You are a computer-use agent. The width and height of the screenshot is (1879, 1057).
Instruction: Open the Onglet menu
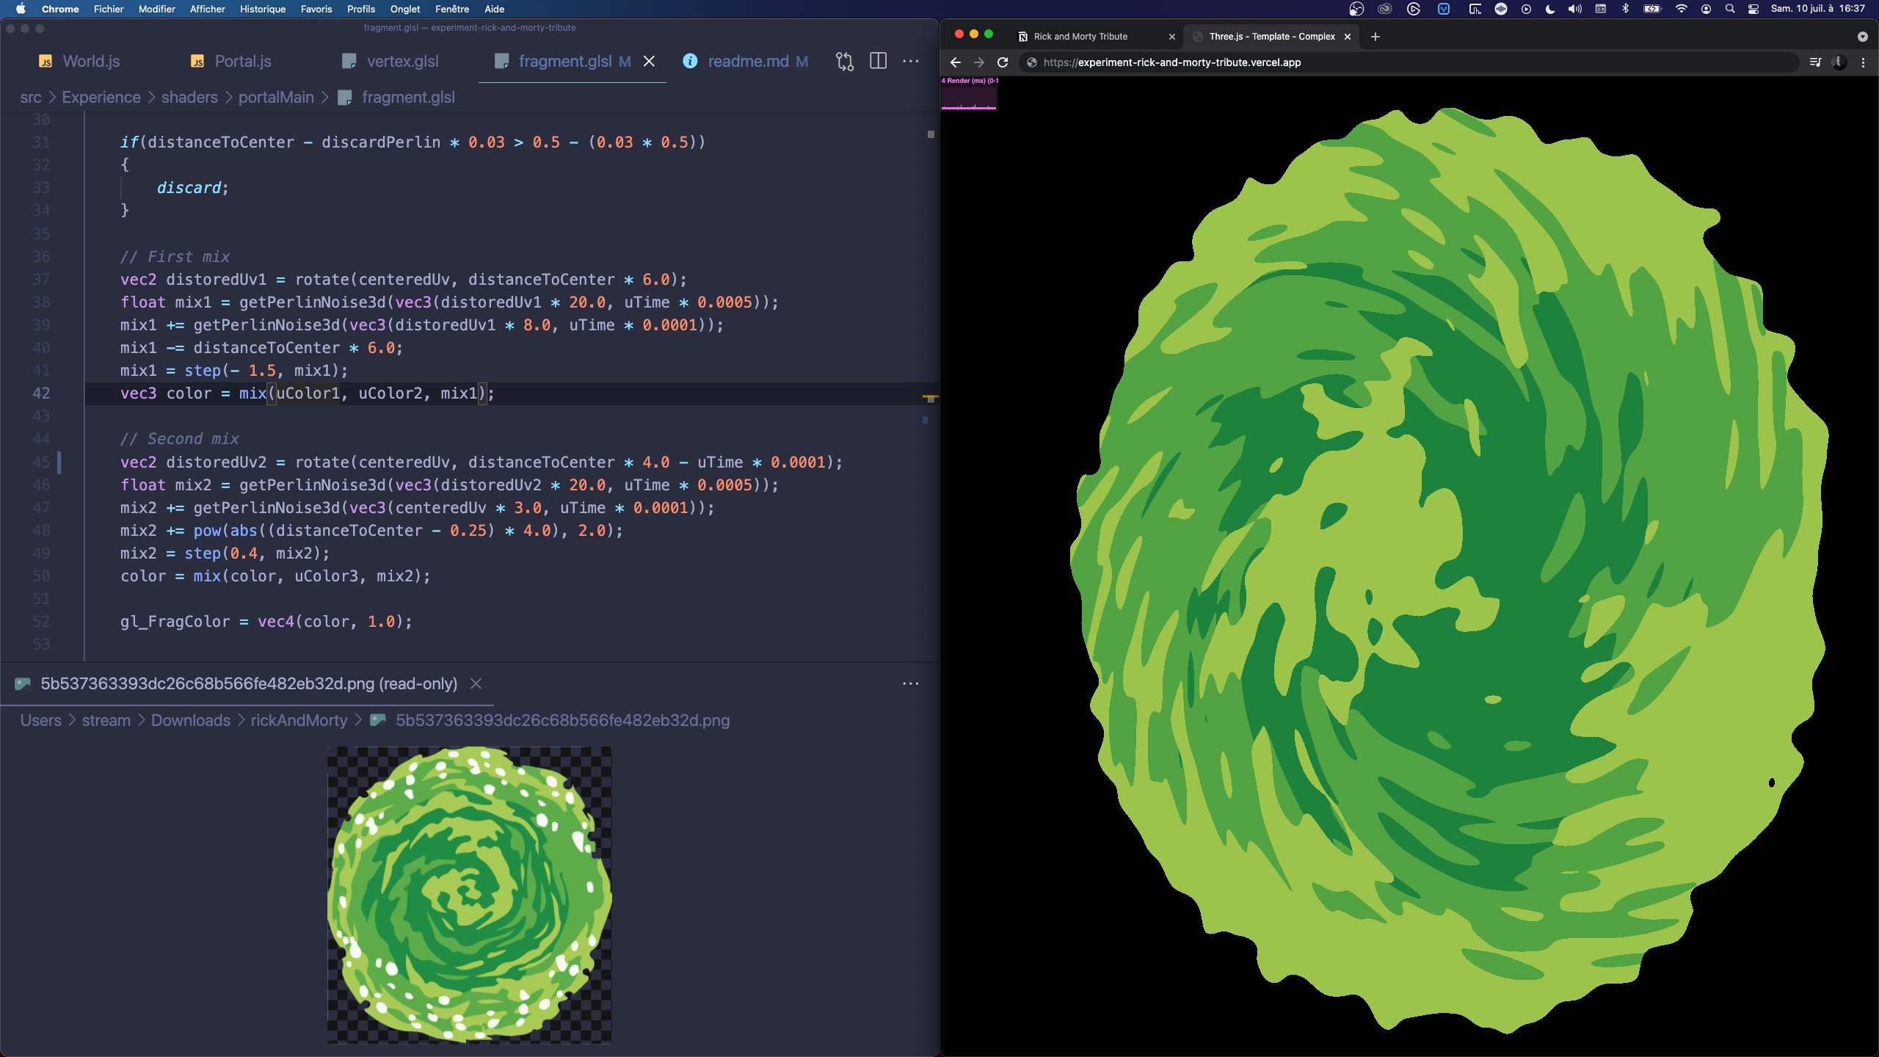pos(405,9)
